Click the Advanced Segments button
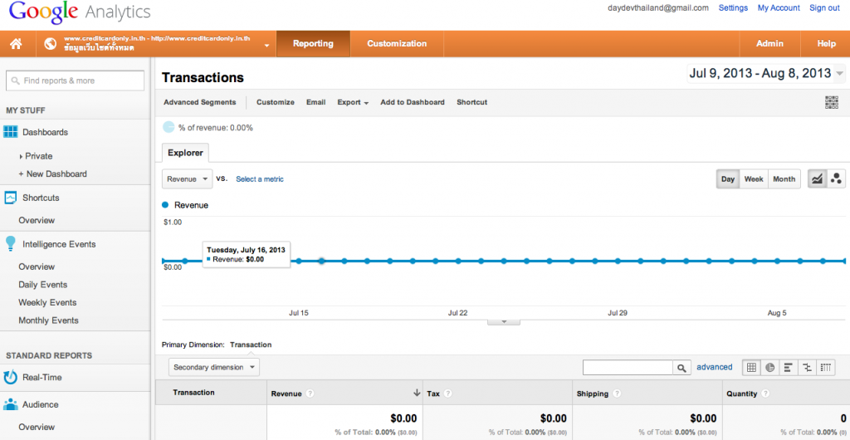Screen dimensions: 850x440 coord(200,102)
